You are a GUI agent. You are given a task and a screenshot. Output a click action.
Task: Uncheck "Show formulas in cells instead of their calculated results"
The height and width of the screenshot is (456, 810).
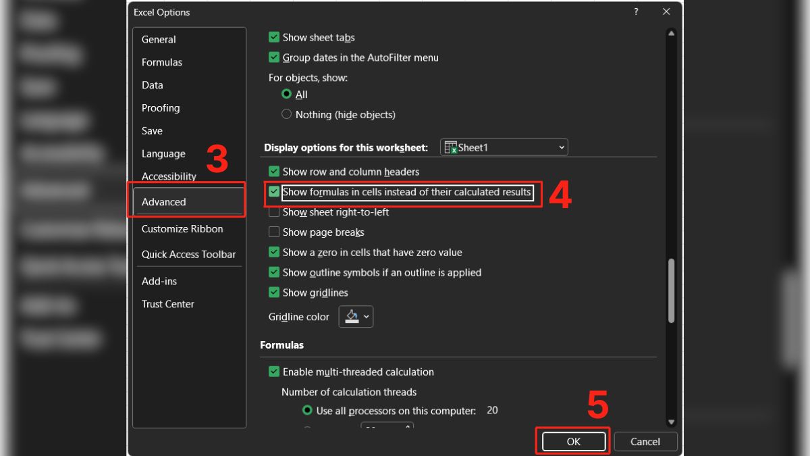[274, 192]
